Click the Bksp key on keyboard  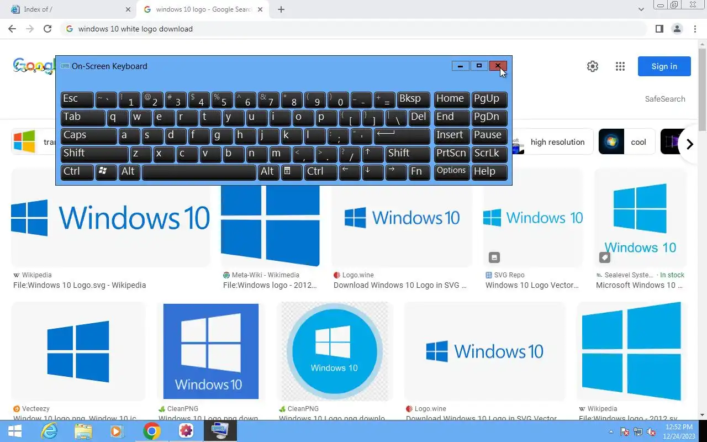click(x=414, y=99)
